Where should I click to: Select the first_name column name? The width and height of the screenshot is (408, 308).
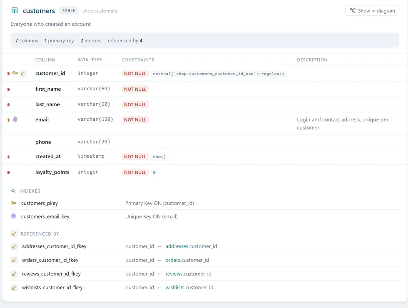(x=48, y=89)
